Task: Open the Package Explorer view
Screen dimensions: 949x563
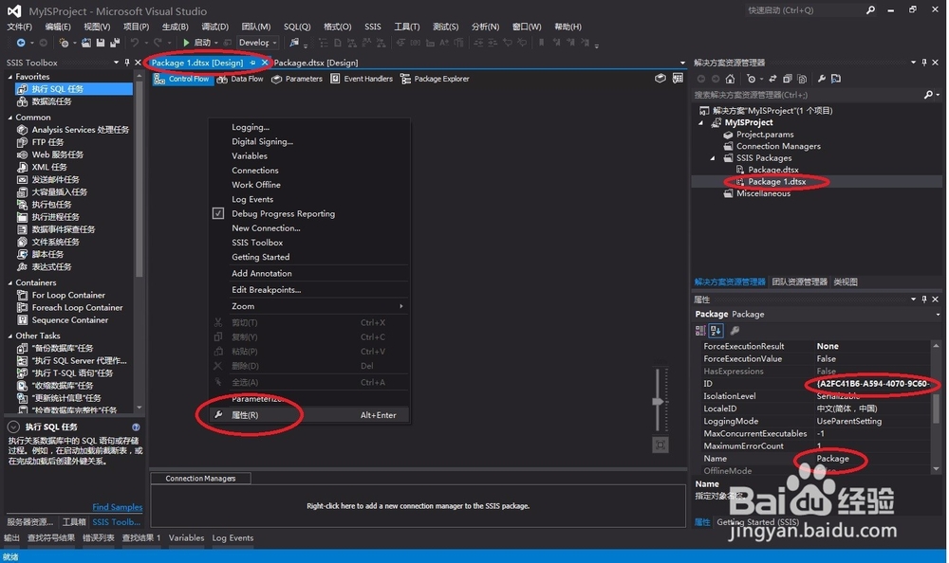Action: pyautogui.click(x=435, y=79)
